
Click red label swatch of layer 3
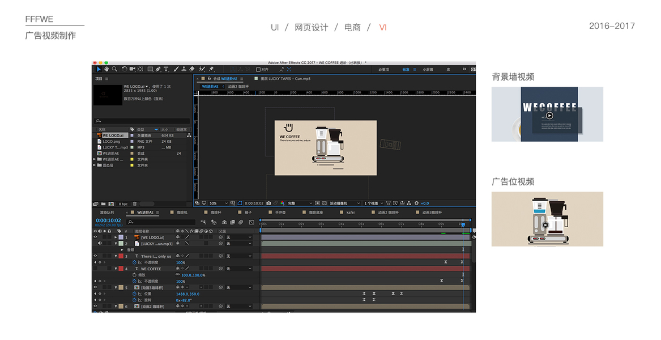pyautogui.click(x=121, y=256)
